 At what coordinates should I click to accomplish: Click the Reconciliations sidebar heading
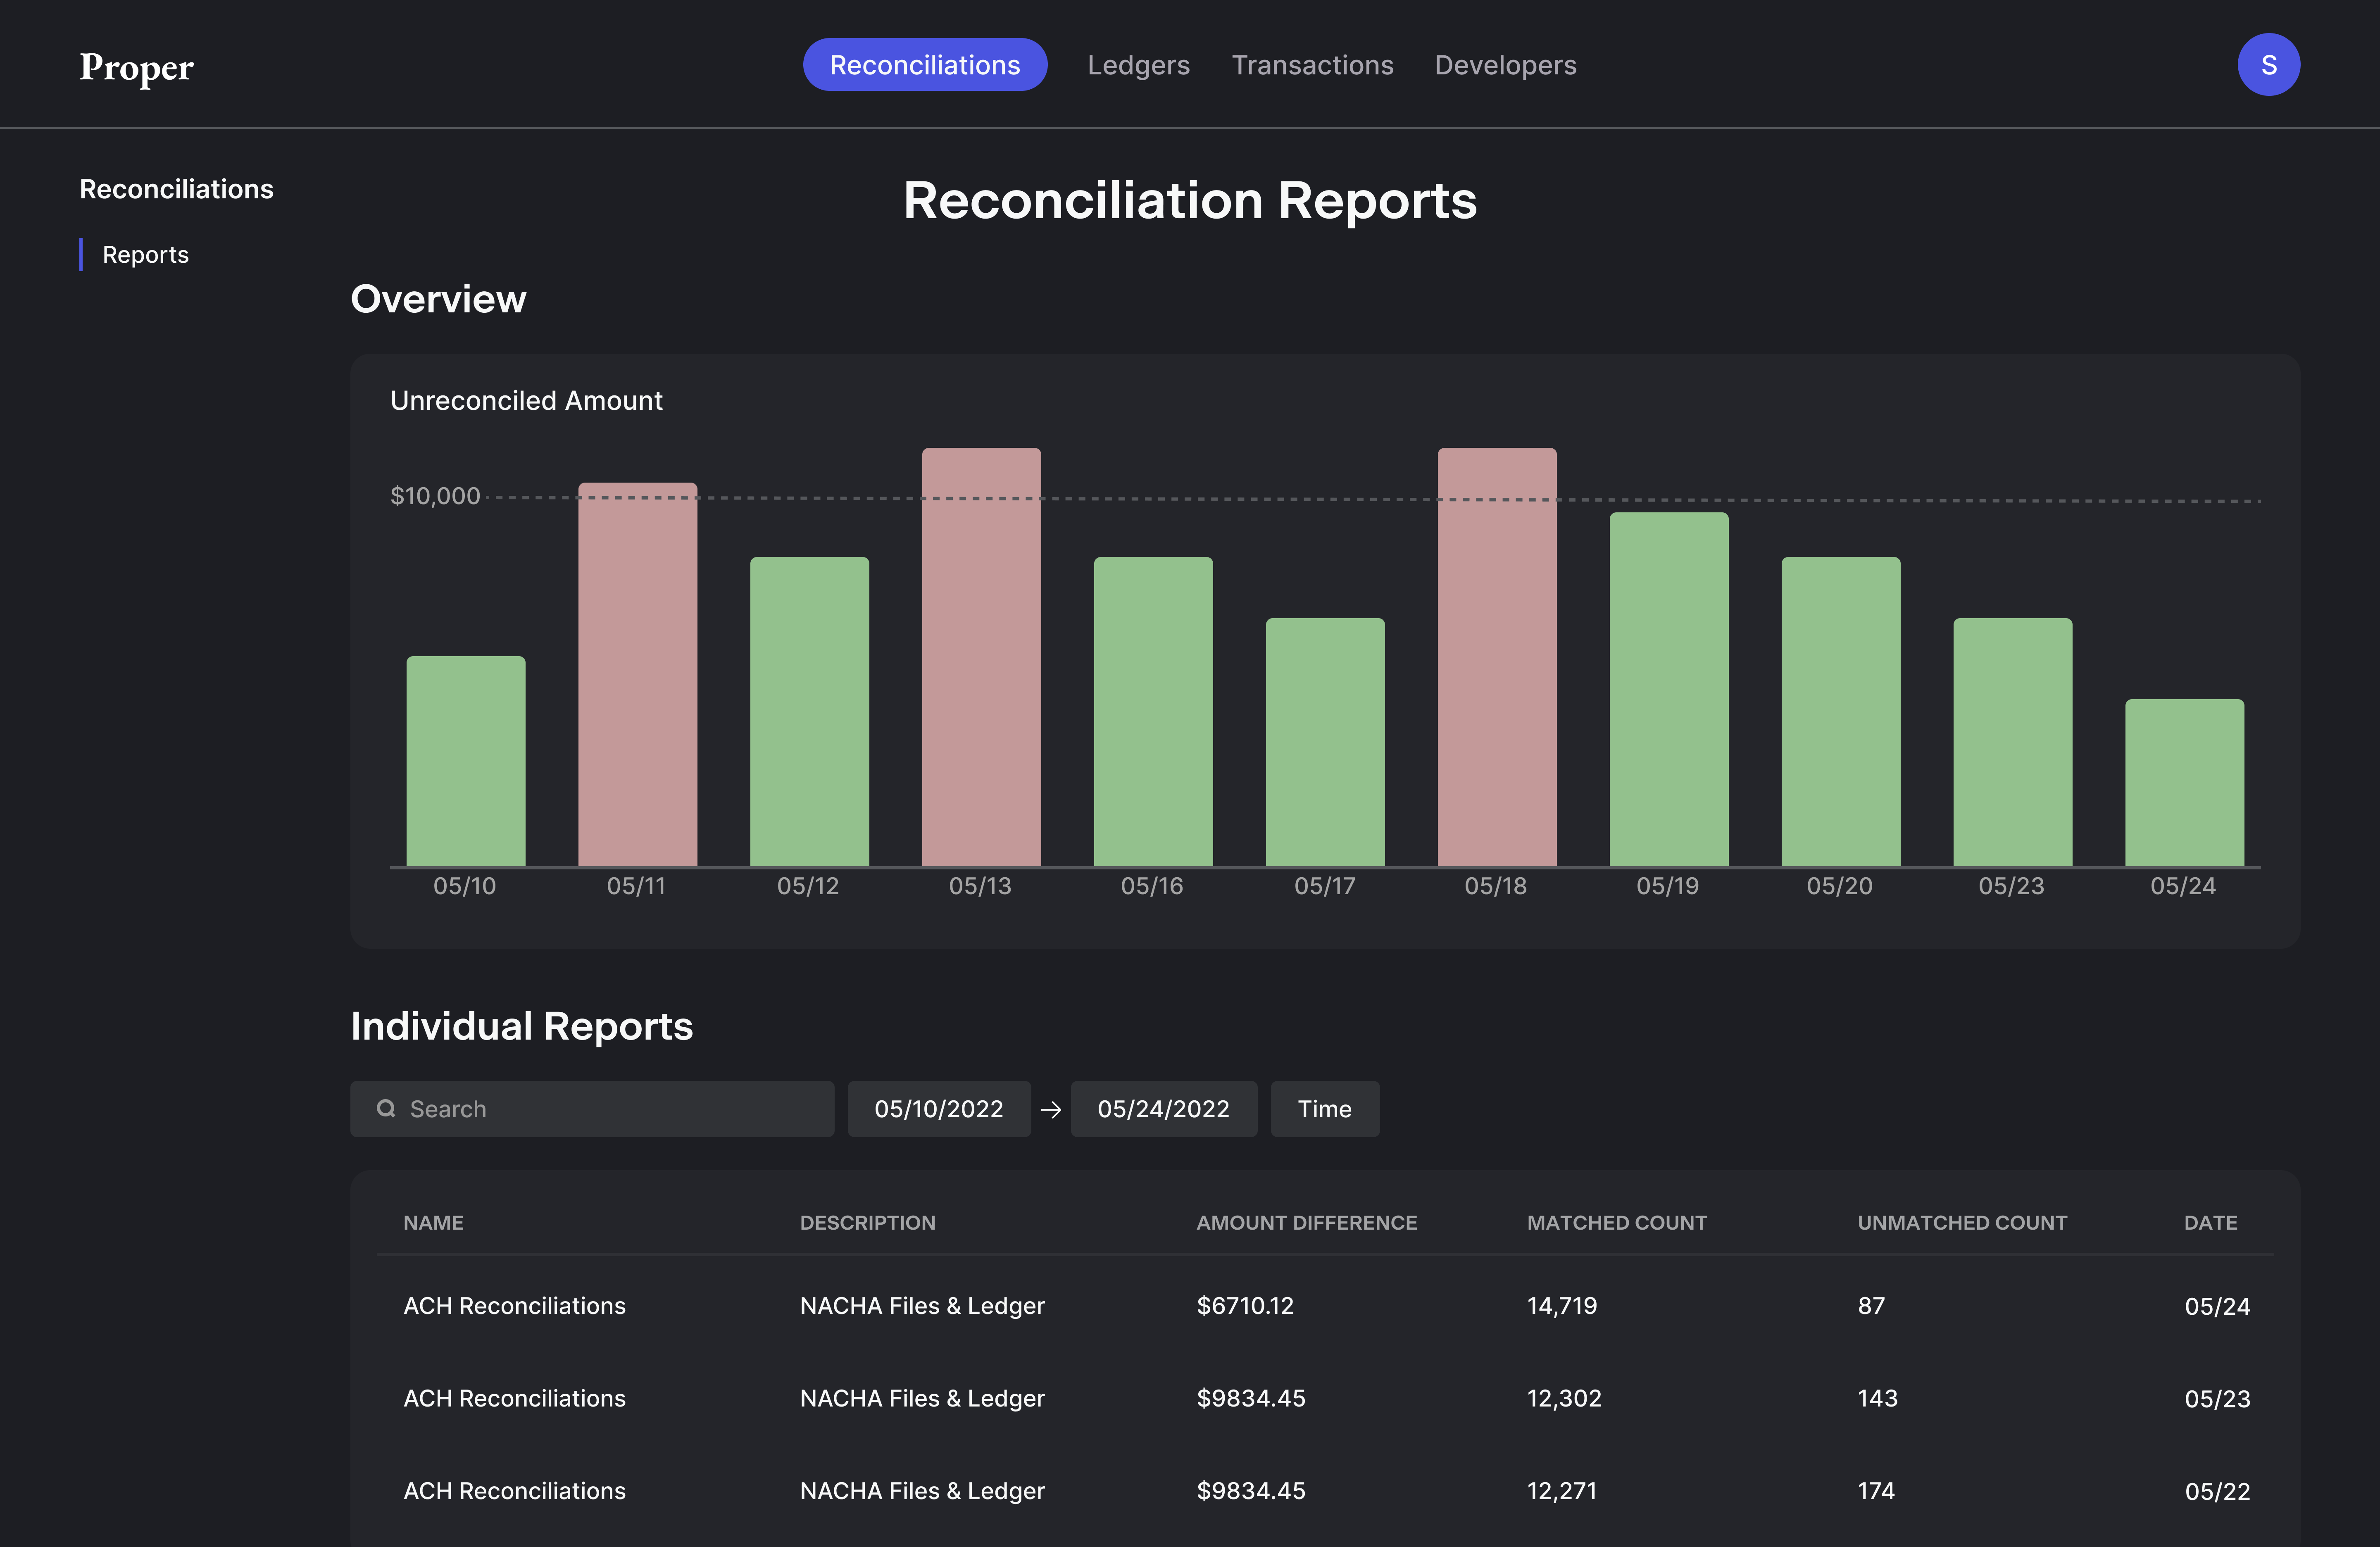coord(176,189)
